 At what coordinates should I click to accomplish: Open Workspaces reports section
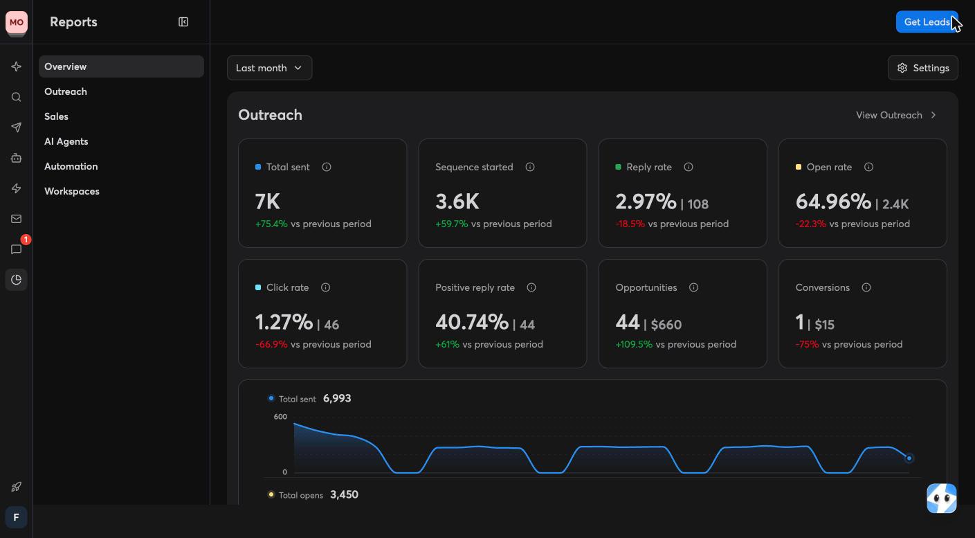121,191
